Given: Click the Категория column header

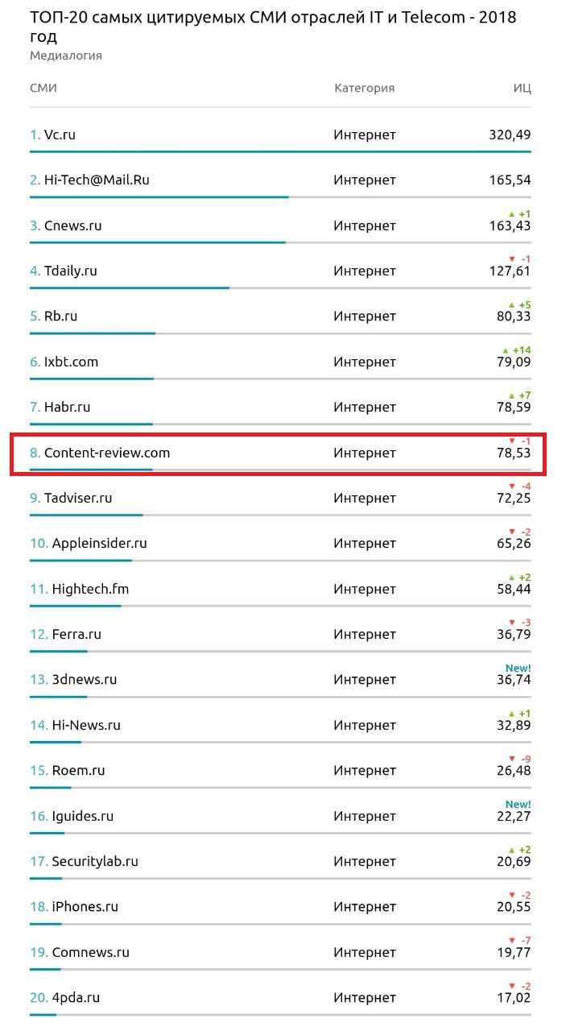Looking at the screenshot, I should point(364,88).
